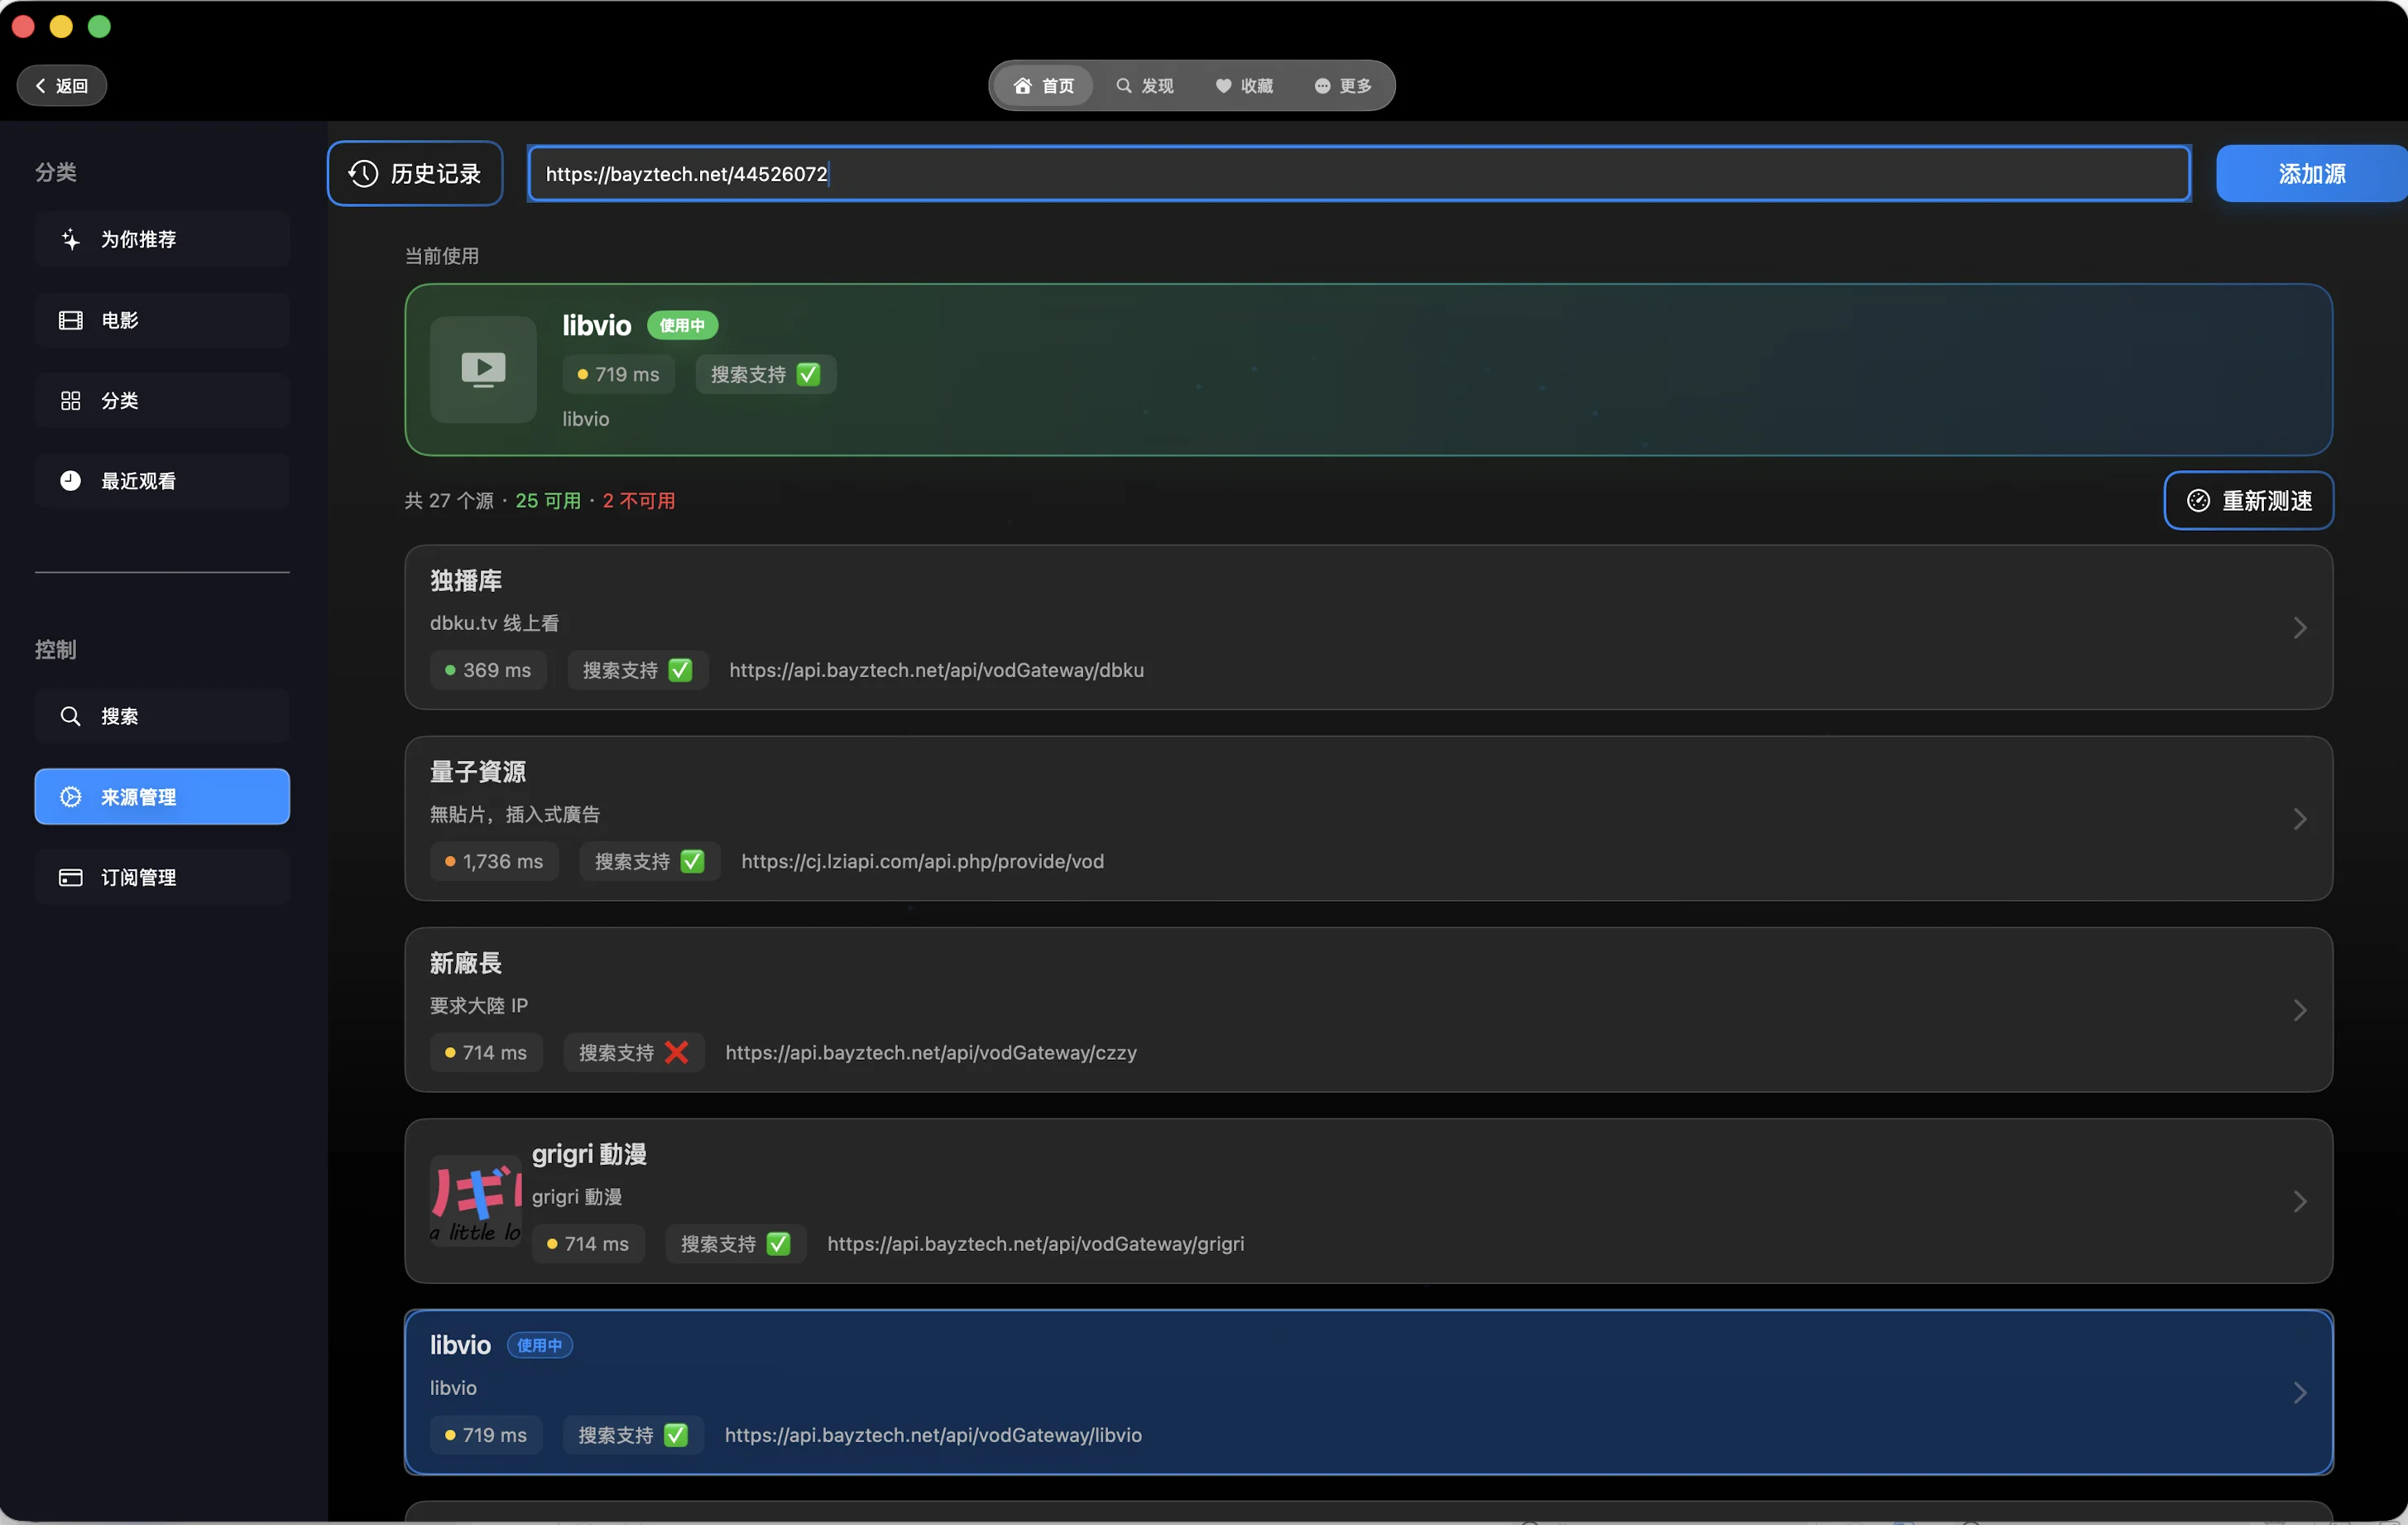
Task: Open 最近观看 recently watched
Action: point(162,481)
